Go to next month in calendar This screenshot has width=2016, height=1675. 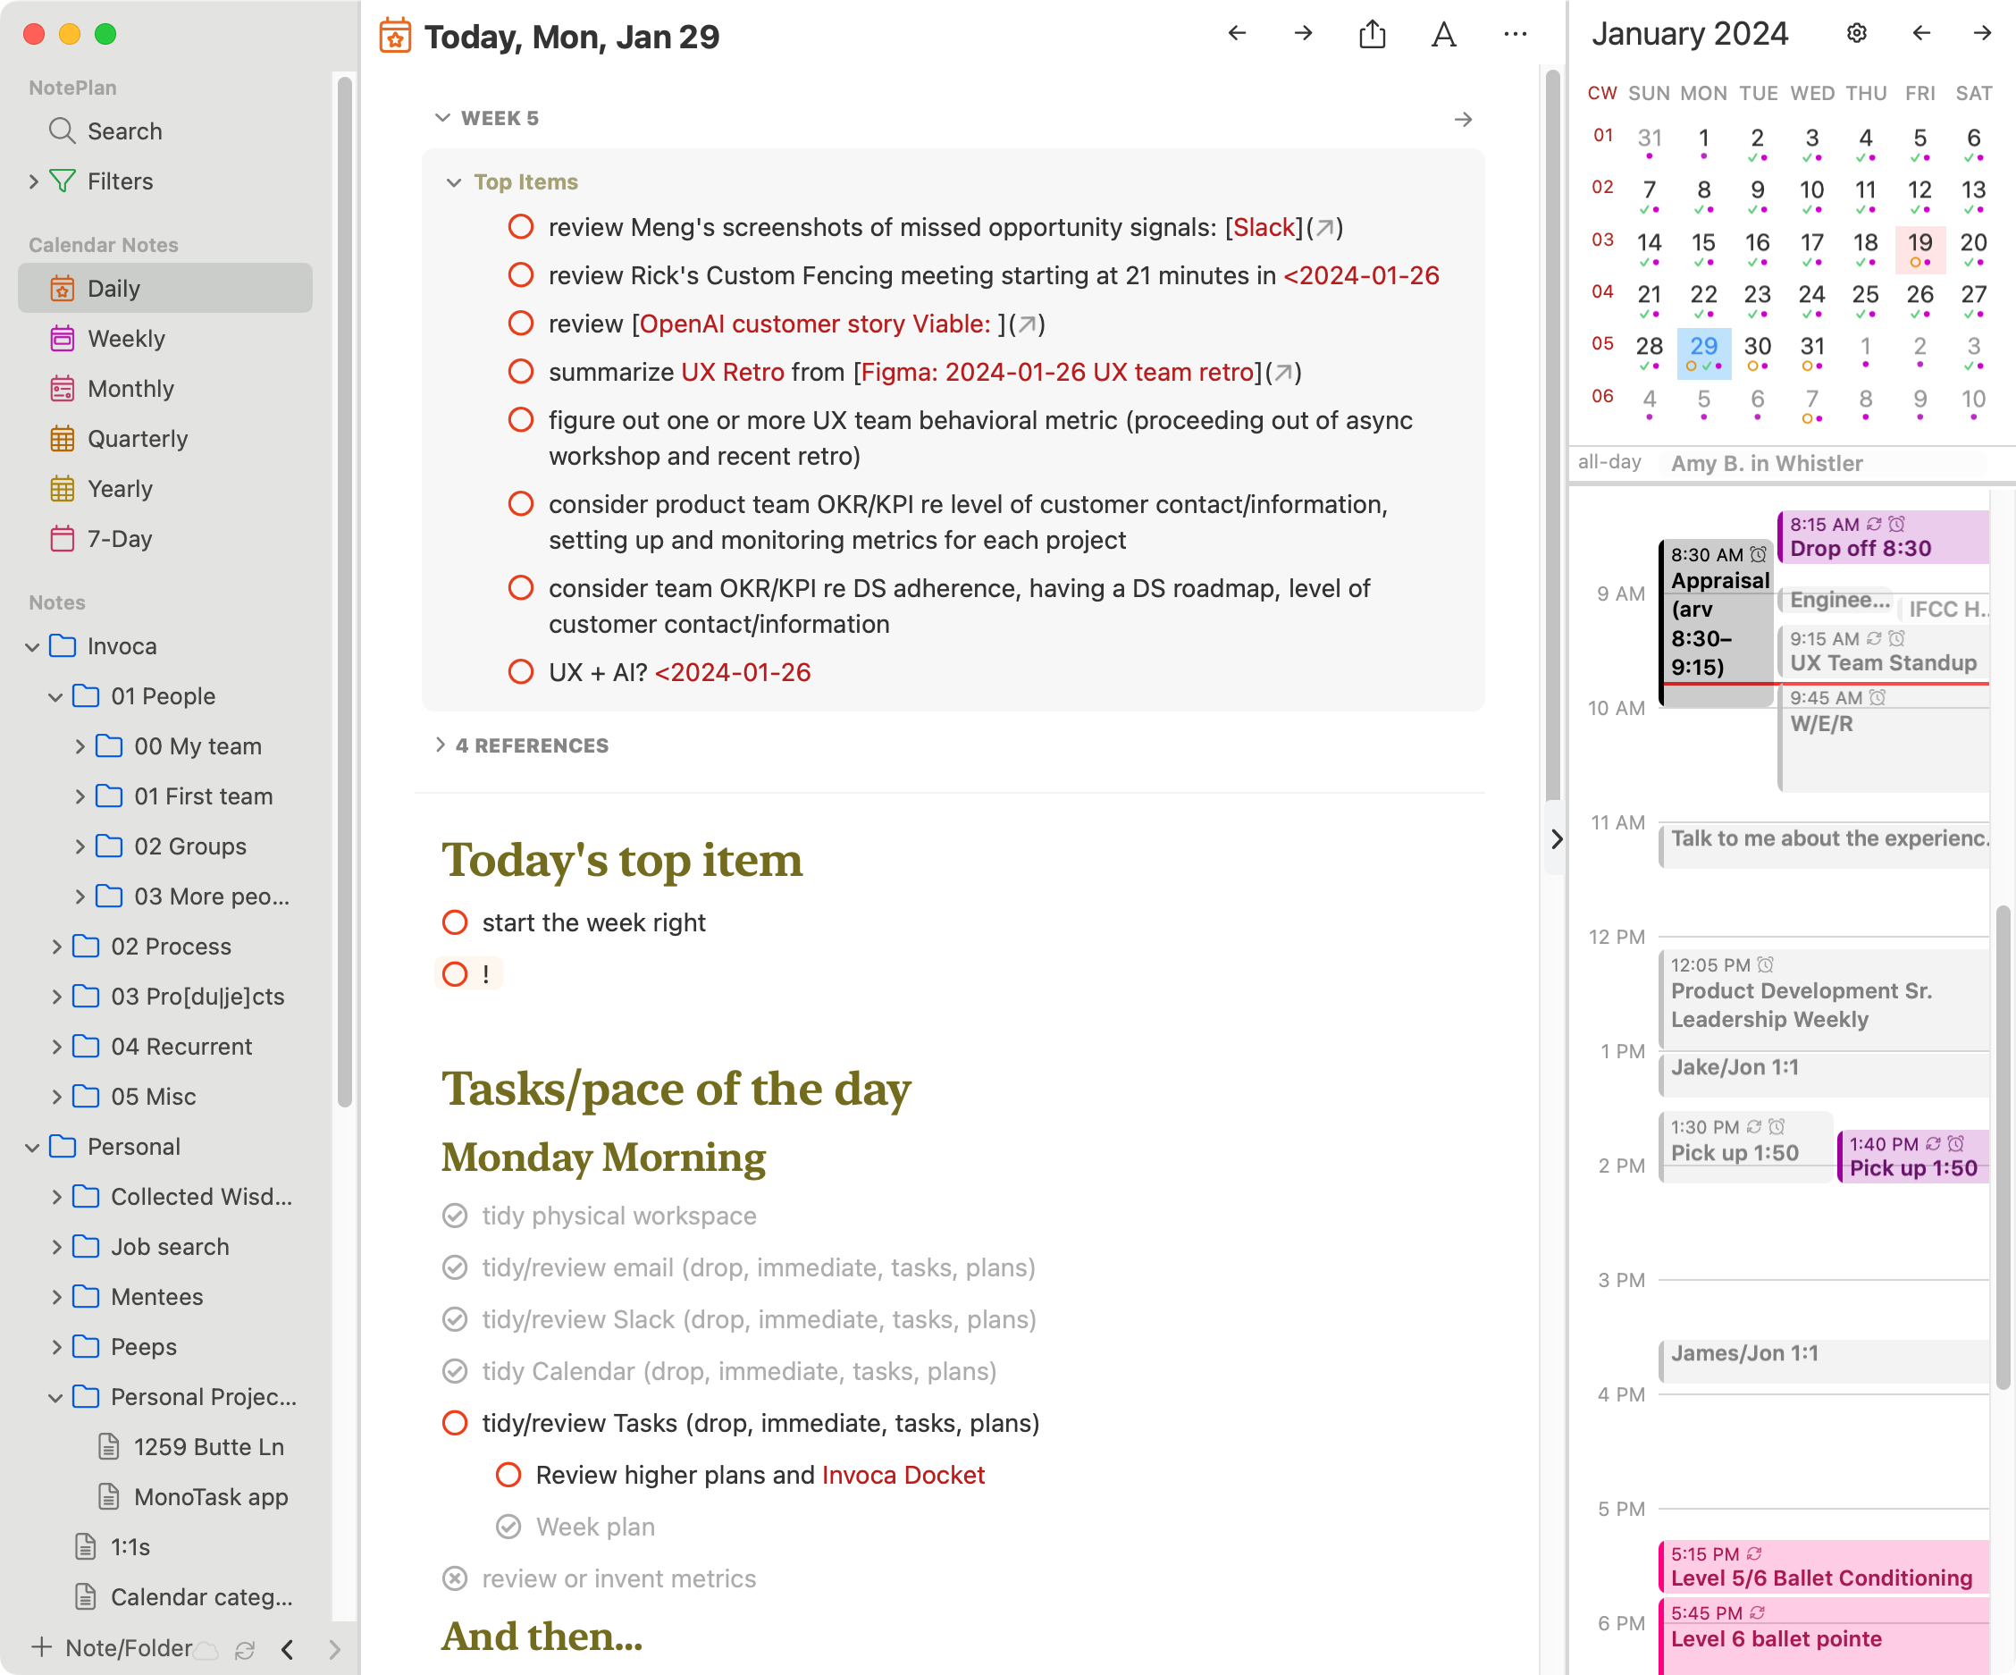1982,34
